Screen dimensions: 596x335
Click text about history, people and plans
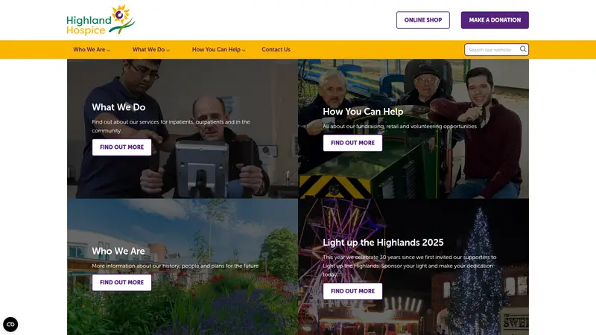175,266
